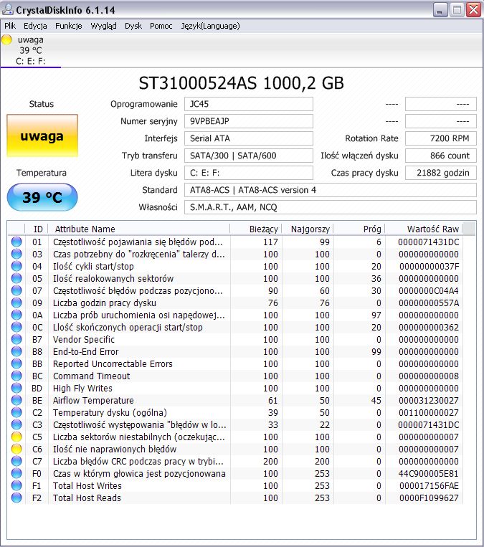The image size is (484, 547).
Task: Click the status icon for Total Host Reads
Action: [16, 498]
